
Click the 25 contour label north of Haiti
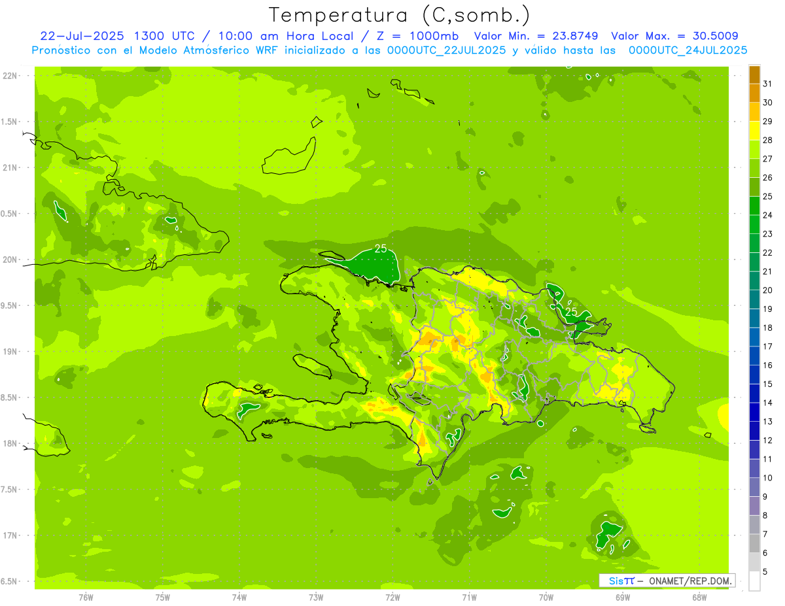[x=381, y=248]
